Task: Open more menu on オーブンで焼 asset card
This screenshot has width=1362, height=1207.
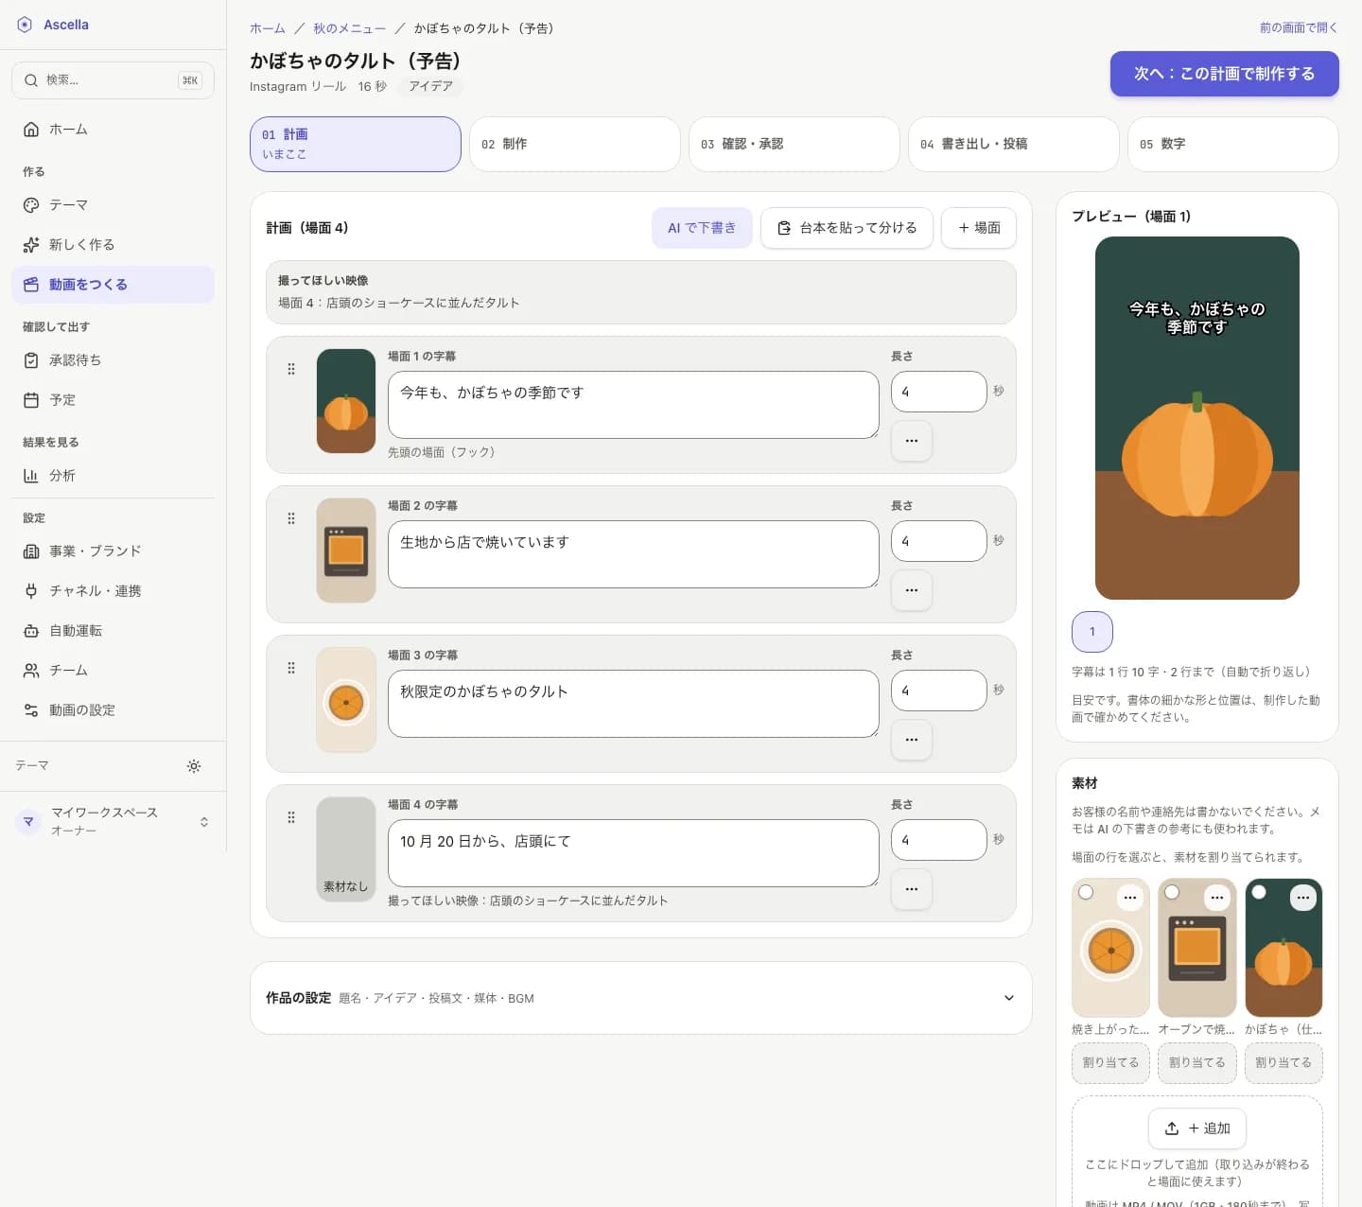Action: tap(1217, 898)
